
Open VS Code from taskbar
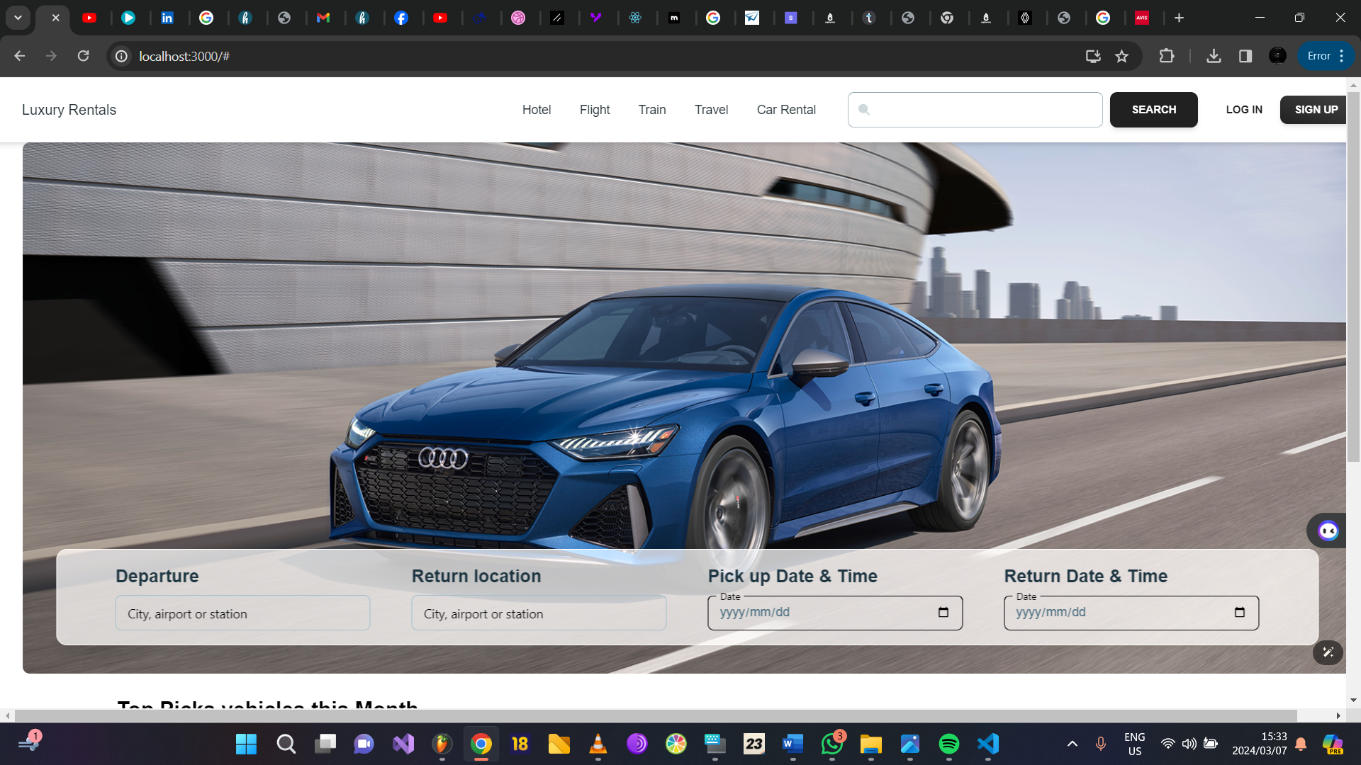pos(988,744)
